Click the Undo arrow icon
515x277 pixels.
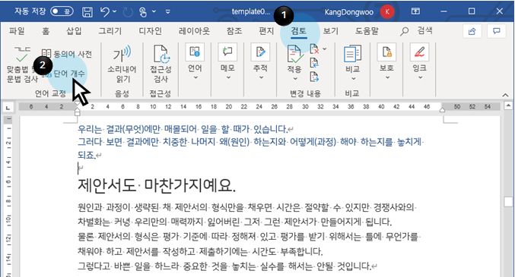(x=105, y=12)
